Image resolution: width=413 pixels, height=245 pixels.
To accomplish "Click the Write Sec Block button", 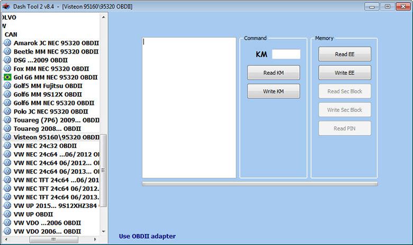I will coord(345,110).
